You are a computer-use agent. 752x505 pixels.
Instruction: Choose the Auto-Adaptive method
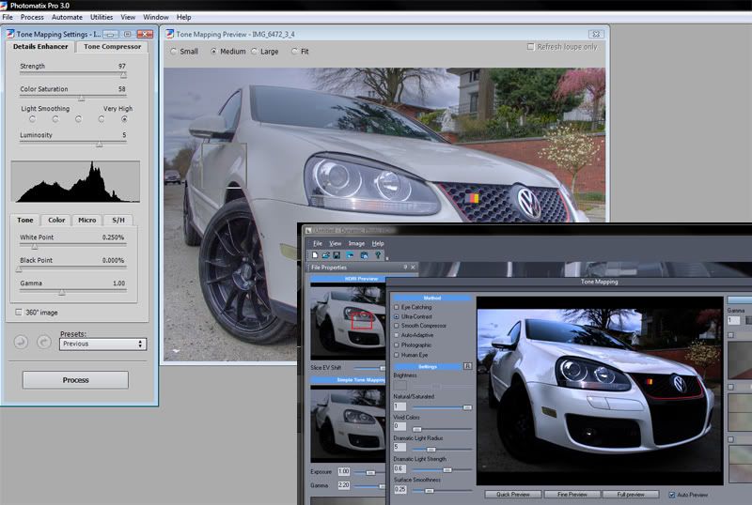(396, 335)
